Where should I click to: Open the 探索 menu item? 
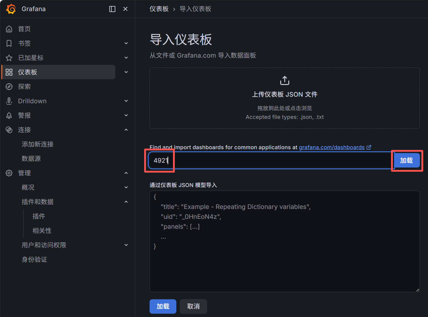[x=24, y=86]
